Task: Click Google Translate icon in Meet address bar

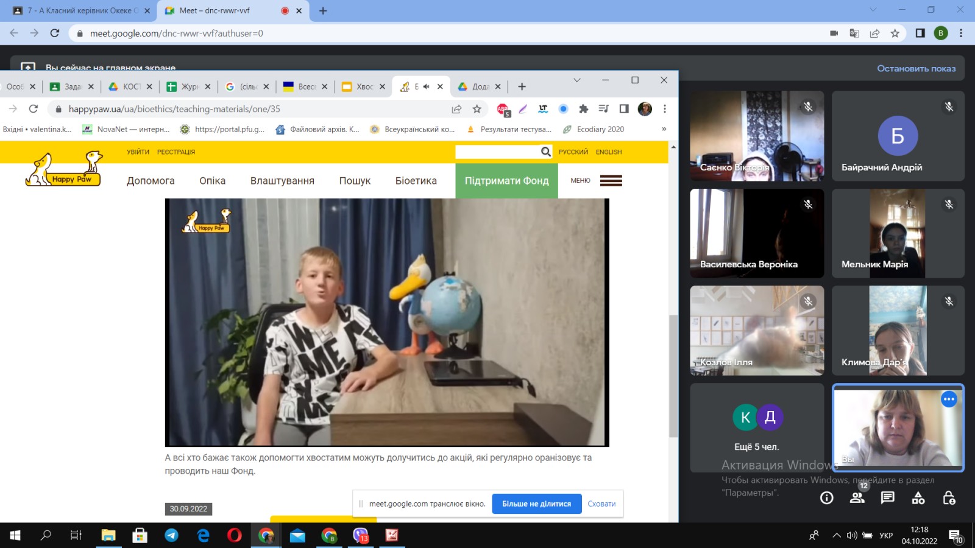Action: click(x=854, y=33)
